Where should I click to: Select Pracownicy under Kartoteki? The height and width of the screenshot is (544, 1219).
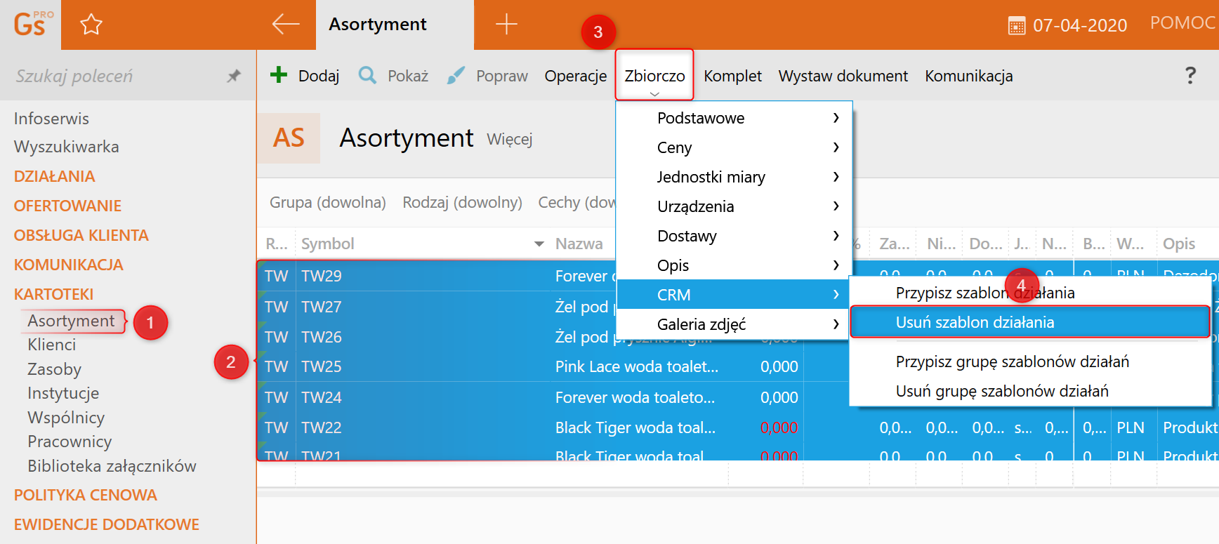point(70,442)
